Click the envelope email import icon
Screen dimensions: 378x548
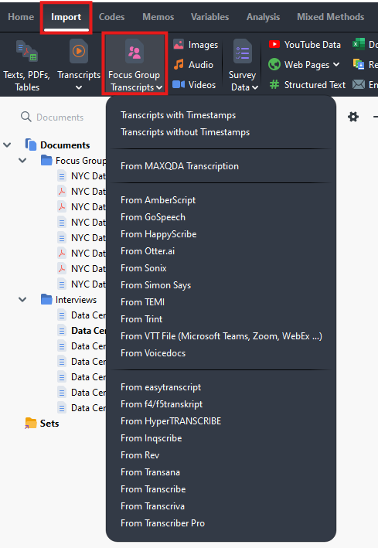(x=359, y=84)
